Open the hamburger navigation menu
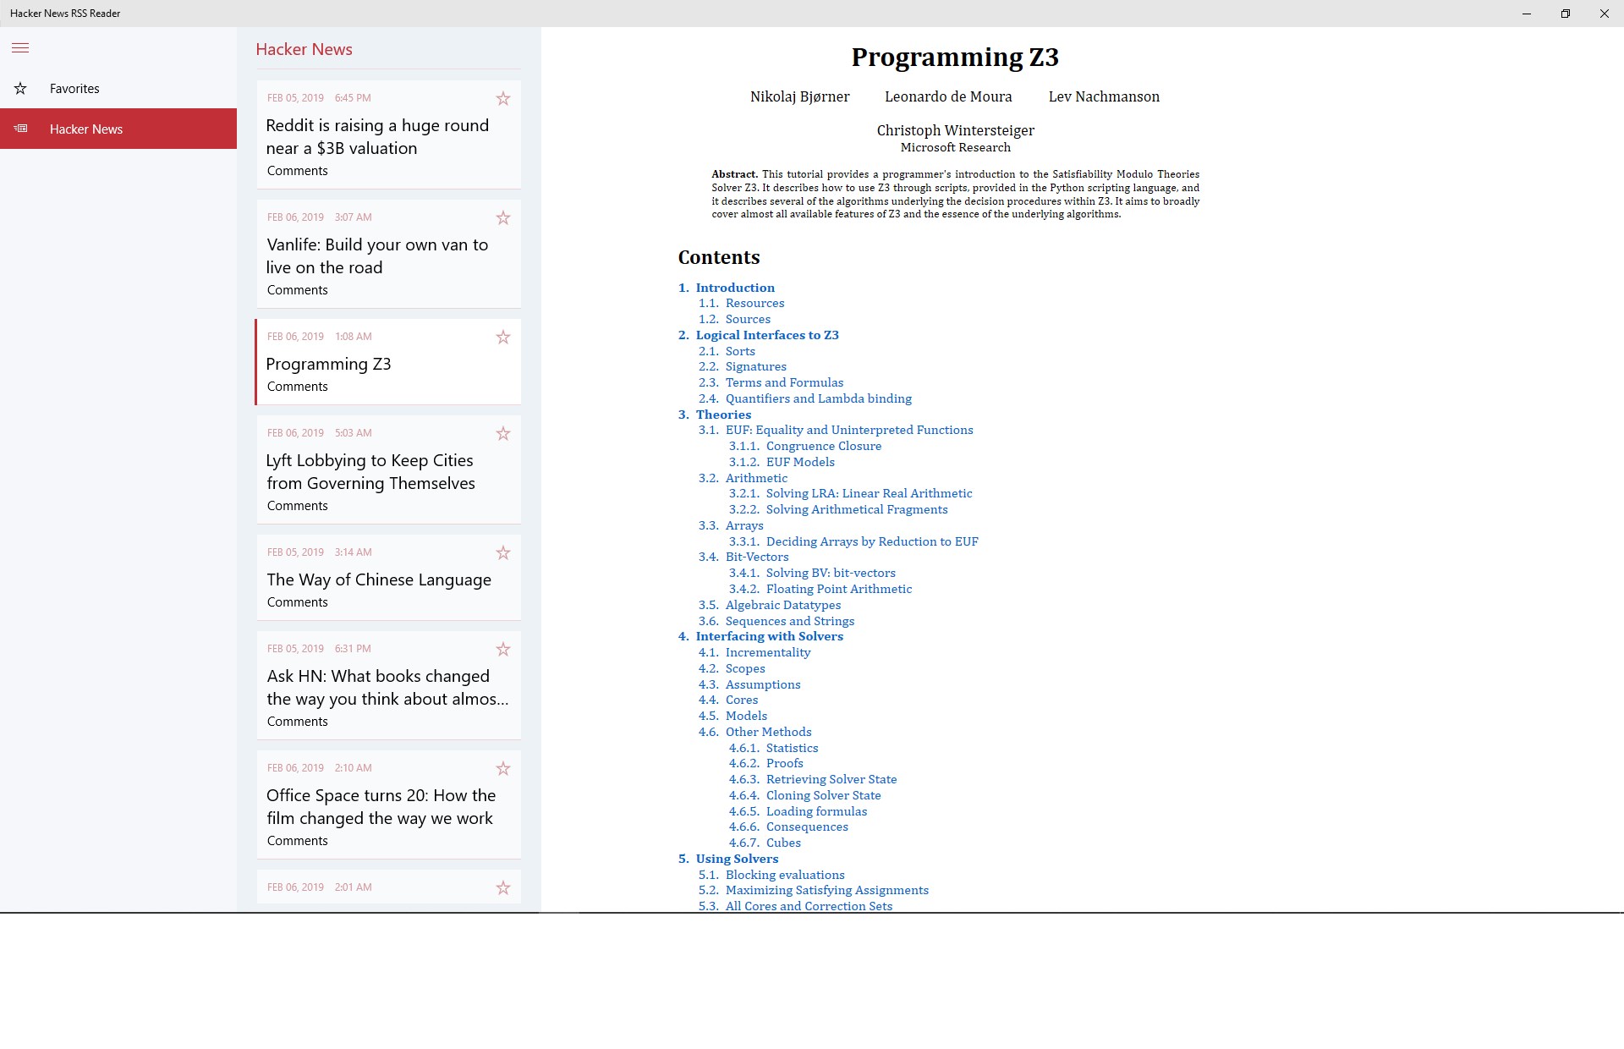 coord(20,48)
